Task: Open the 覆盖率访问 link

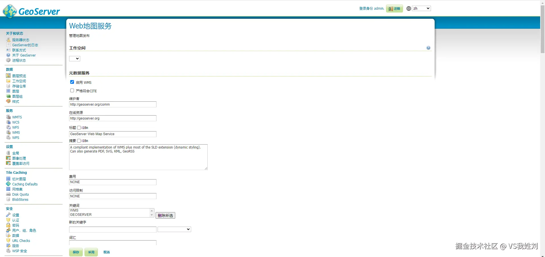Action: (21, 164)
